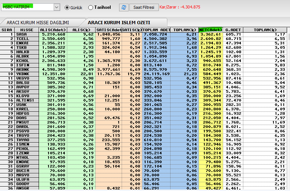Click the highlighted NET(Adet) column header
Screen dimensions: 290x191
point(211,30)
